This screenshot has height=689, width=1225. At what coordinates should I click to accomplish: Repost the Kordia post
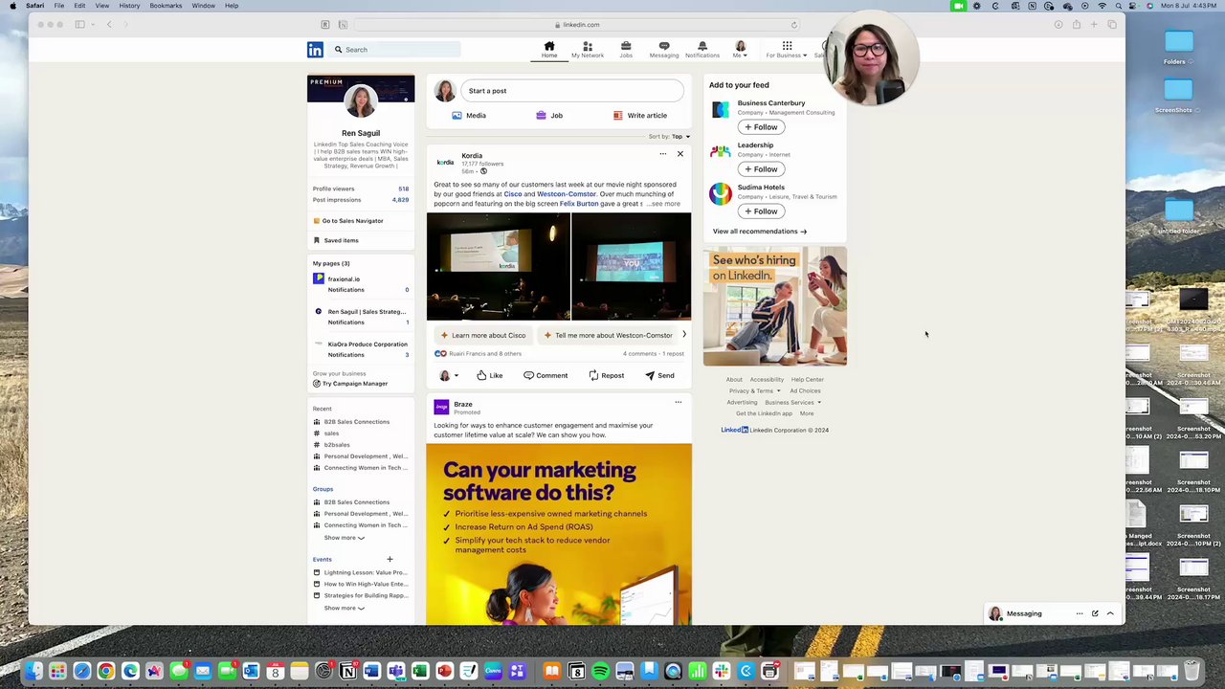pyautogui.click(x=606, y=376)
